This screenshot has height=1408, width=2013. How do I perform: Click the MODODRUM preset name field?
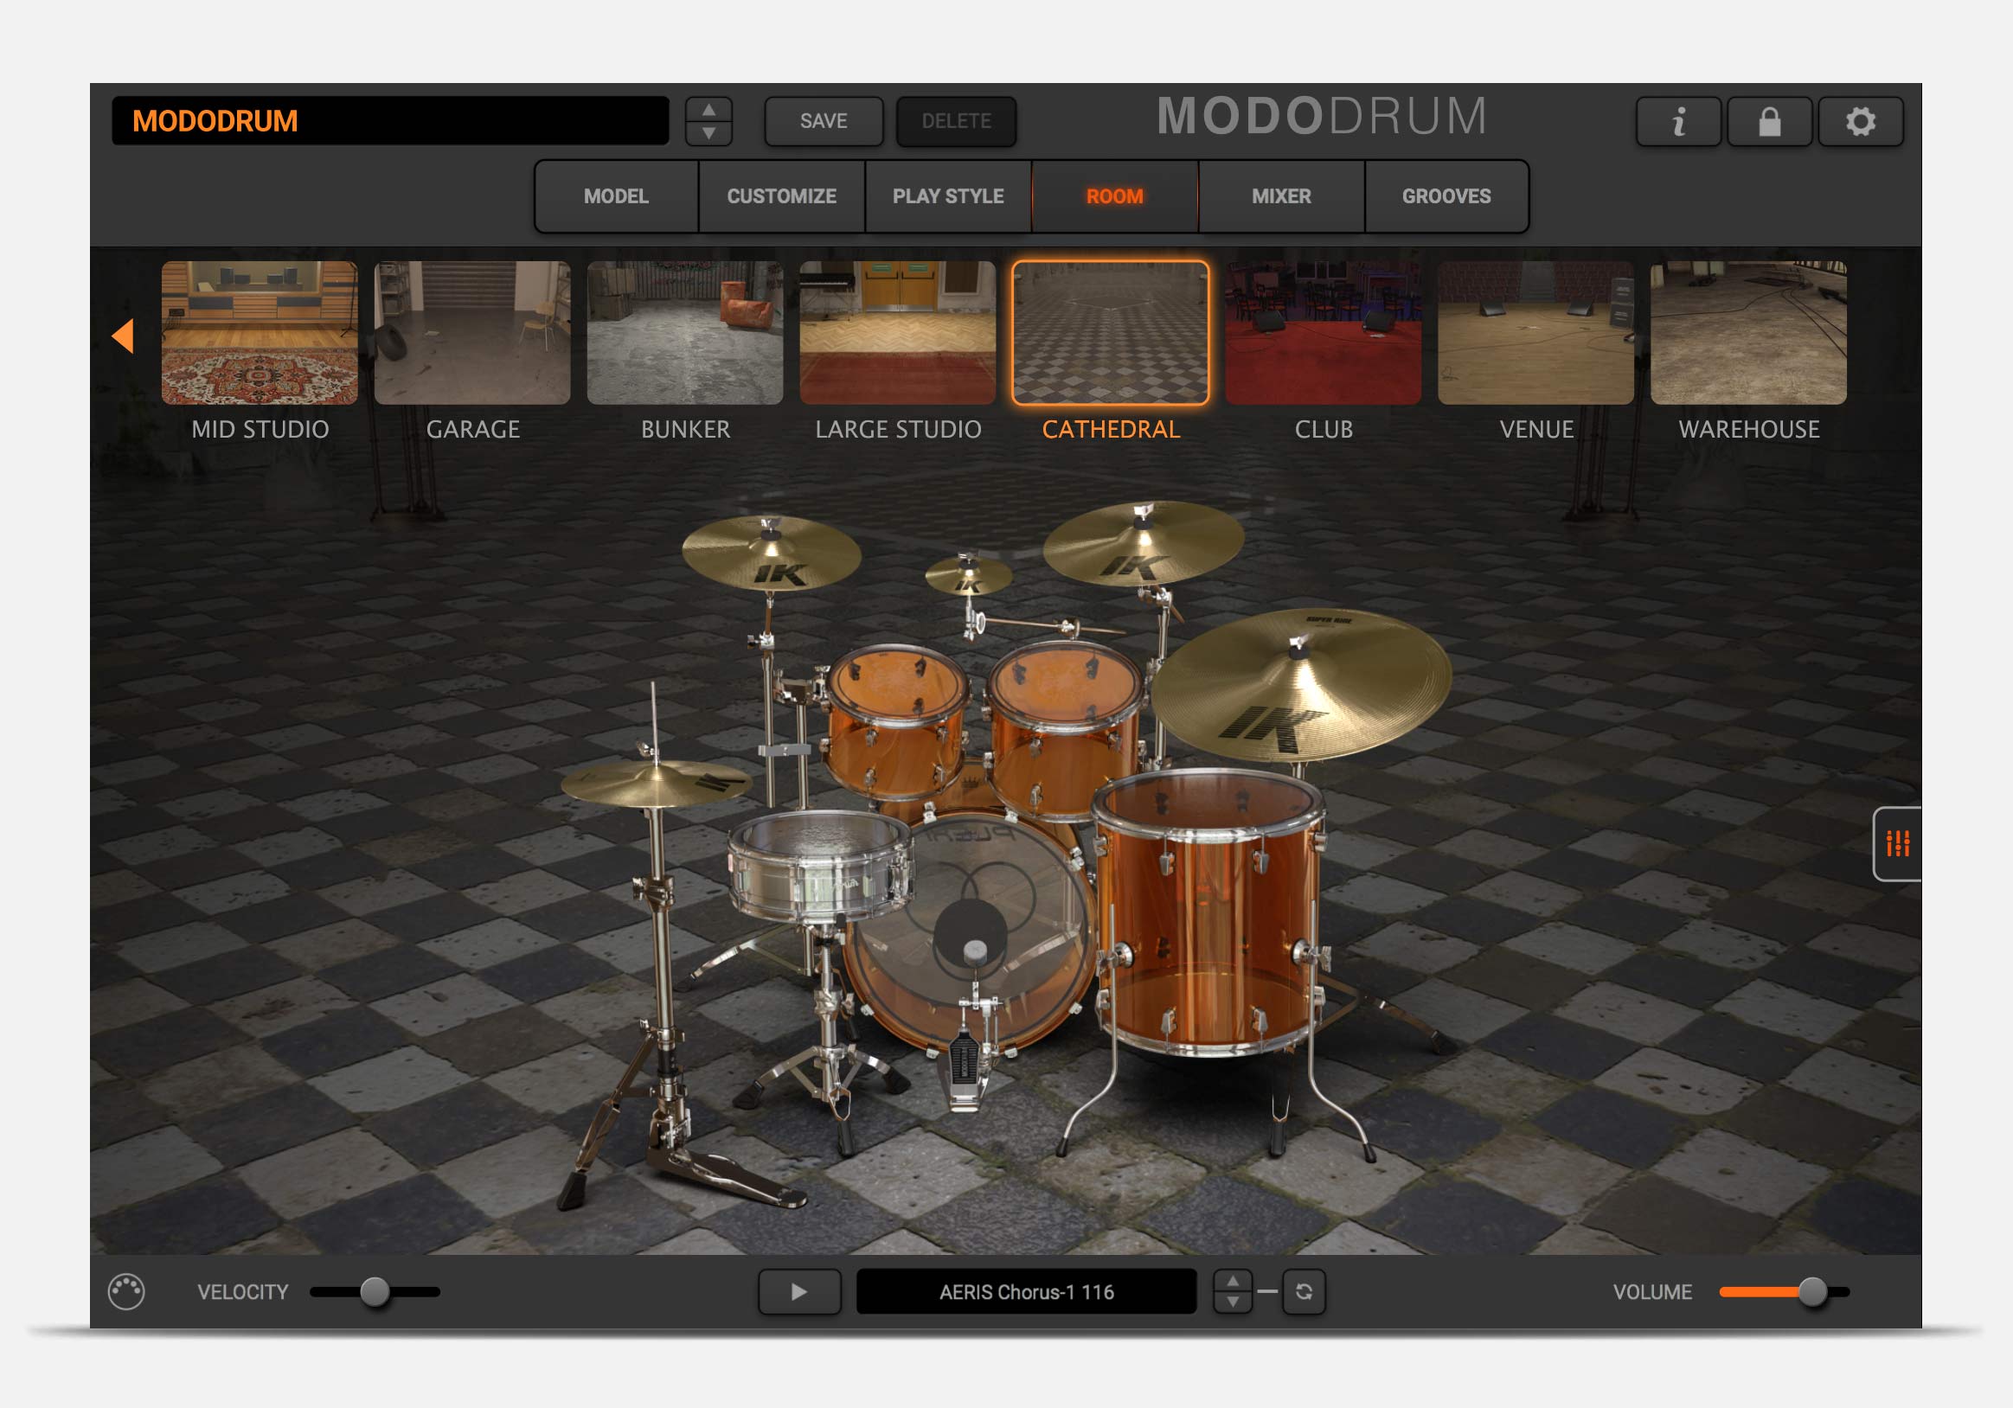pos(390,121)
